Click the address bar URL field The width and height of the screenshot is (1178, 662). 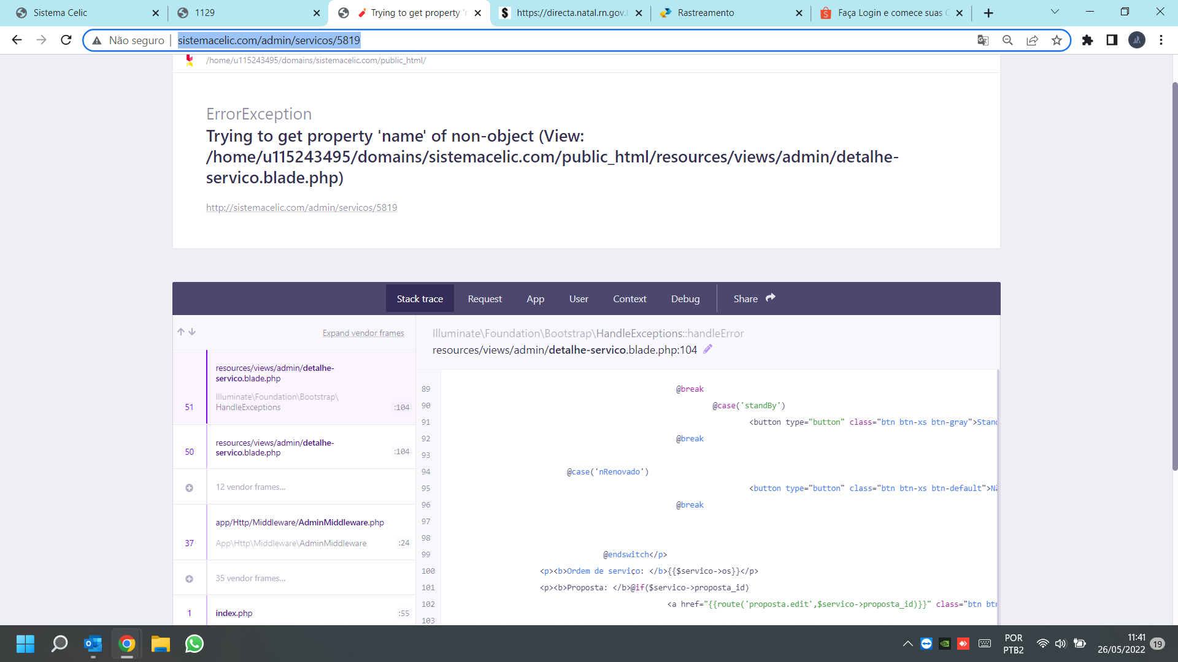270,40
